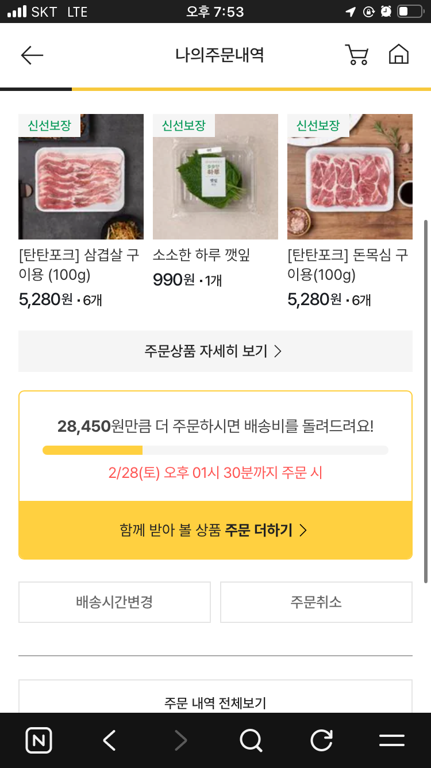This screenshot has height=768, width=431.
Task: Open search with the magnifier icon
Action: click(x=251, y=740)
